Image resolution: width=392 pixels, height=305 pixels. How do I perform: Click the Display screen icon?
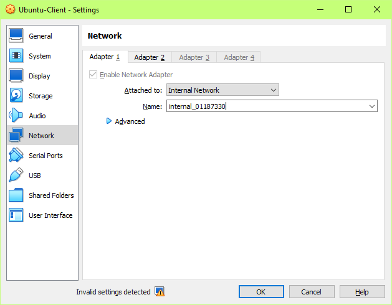16,75
